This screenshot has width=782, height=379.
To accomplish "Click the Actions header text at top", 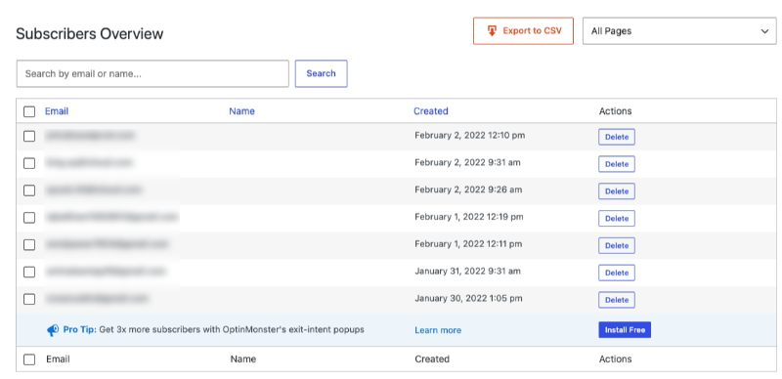I will [x=616, y=111].
